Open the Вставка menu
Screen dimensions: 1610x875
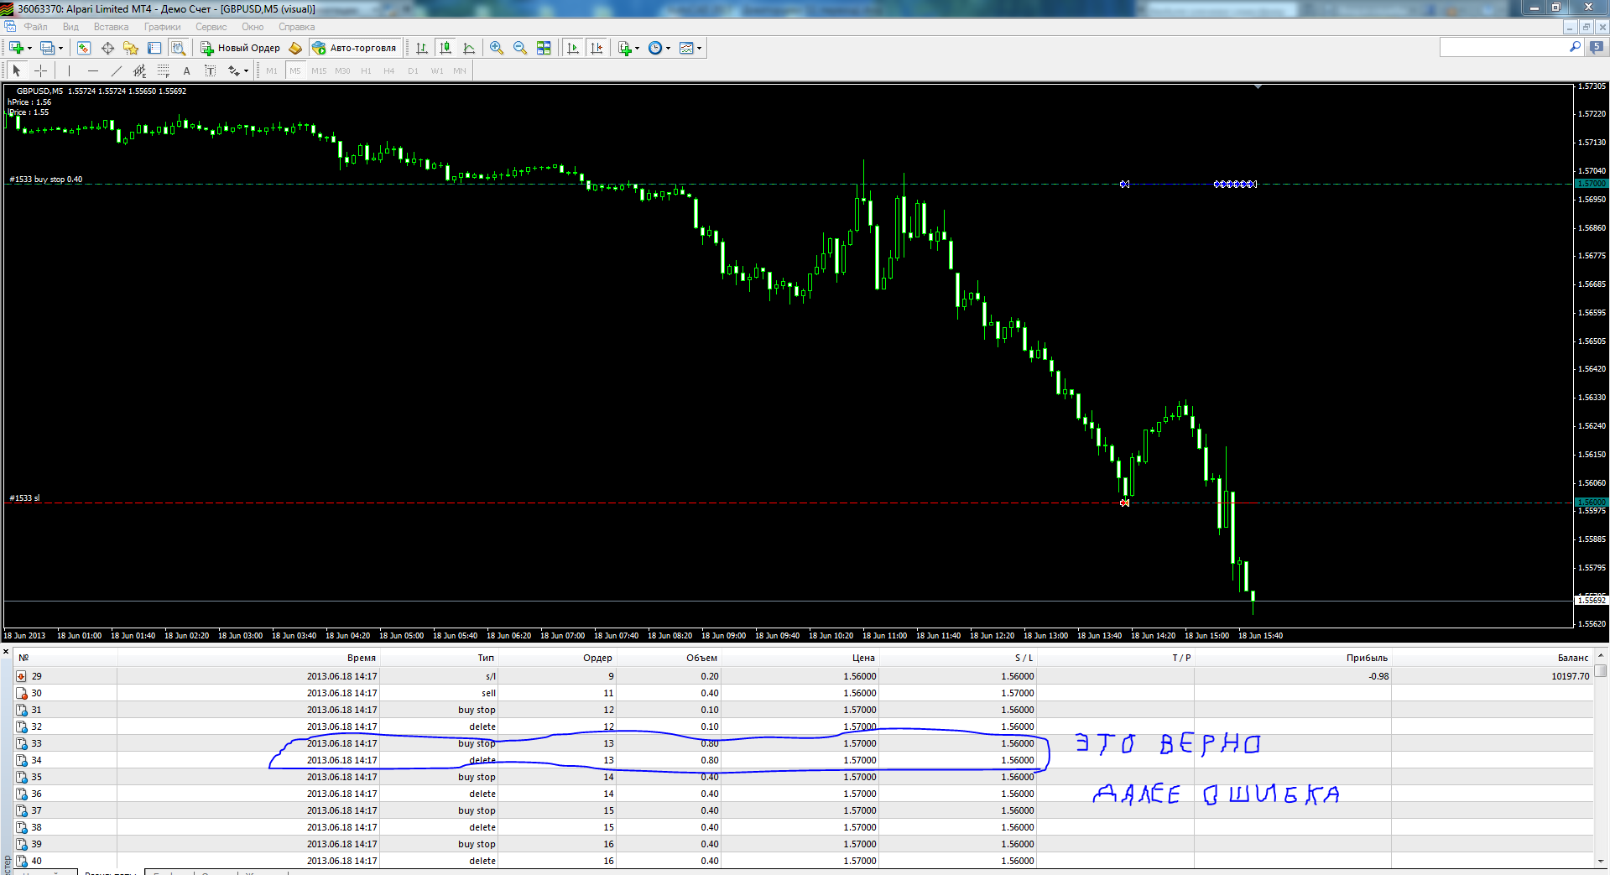click(112, 27)
